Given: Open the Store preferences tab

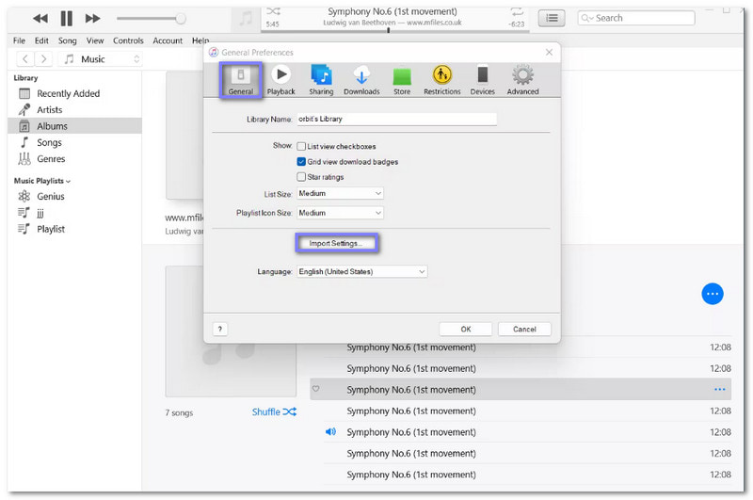Looking at the screenshot, I should coord(402,80).
